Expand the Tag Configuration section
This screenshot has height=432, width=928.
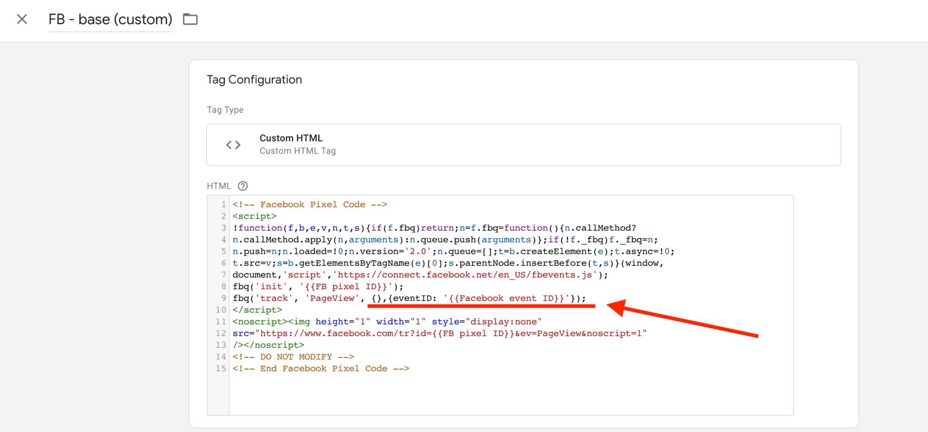[254, 79]
